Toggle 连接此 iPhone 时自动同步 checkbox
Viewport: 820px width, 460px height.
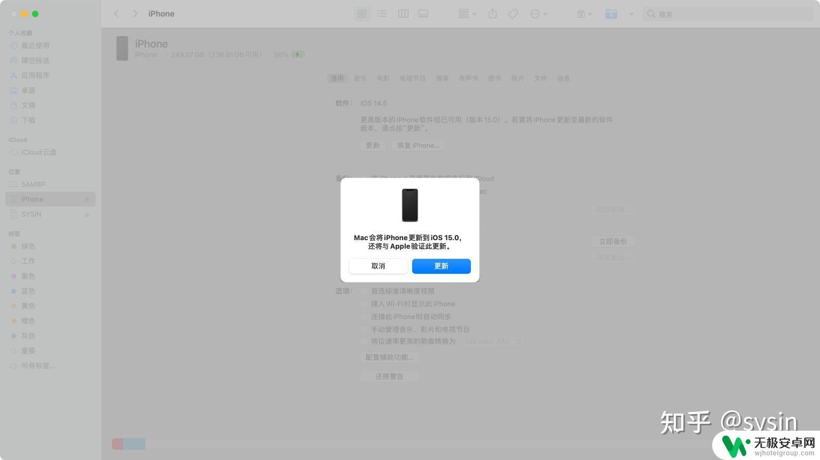coord(364,316)
